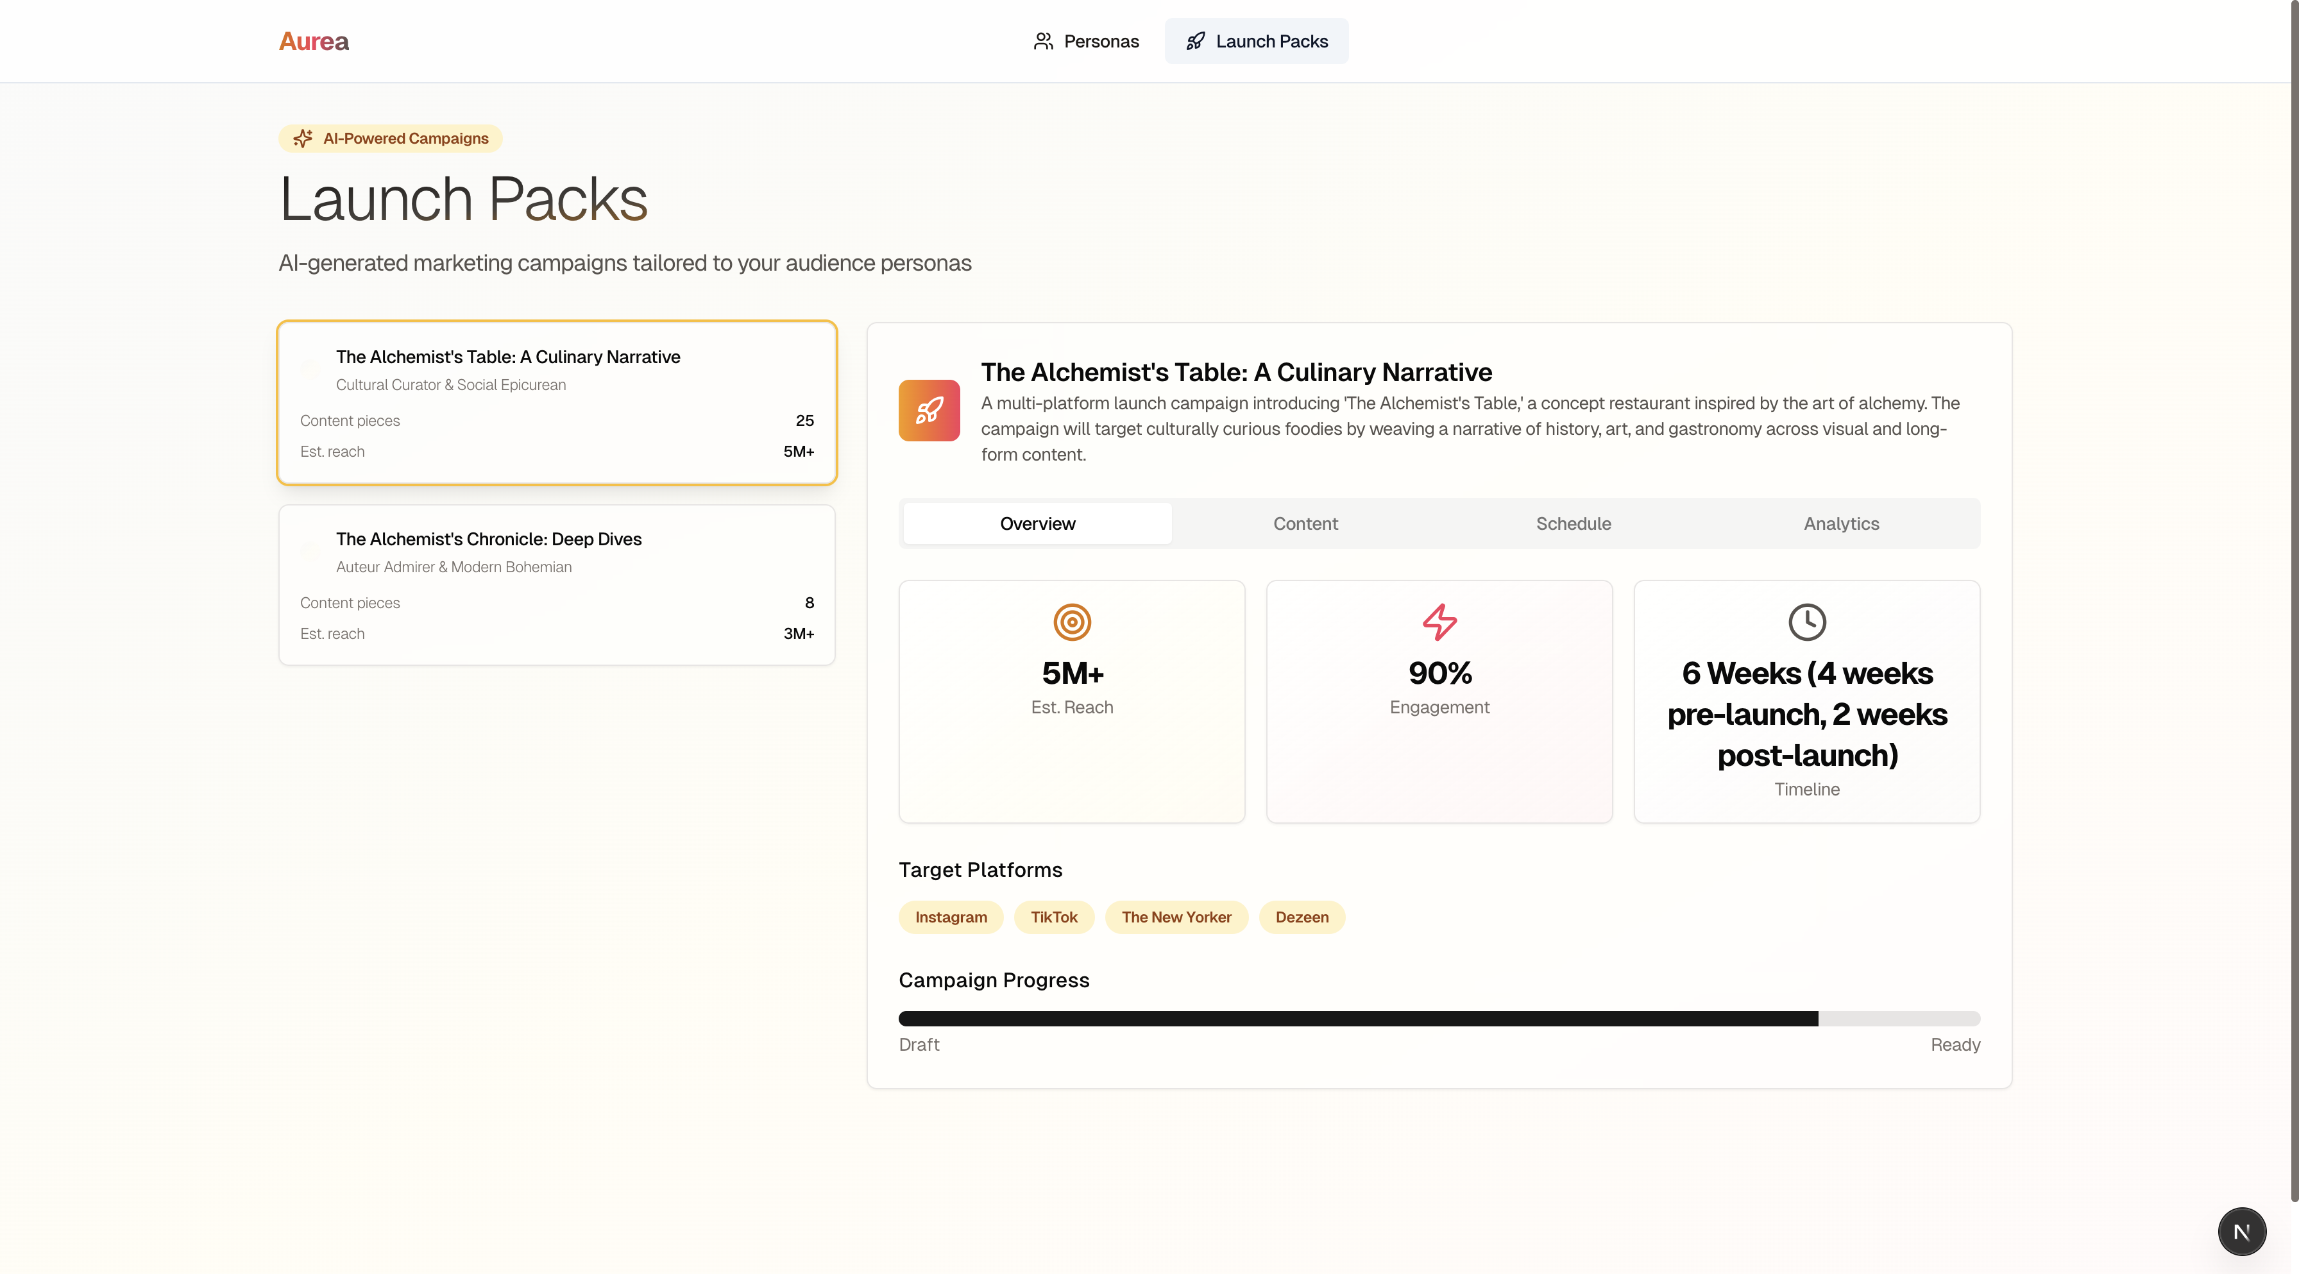Screen dimensions: 2299x1274
Task: Select The Alchemist's Chronicle: Deep Dives pack
Action: tap(557, 585)
